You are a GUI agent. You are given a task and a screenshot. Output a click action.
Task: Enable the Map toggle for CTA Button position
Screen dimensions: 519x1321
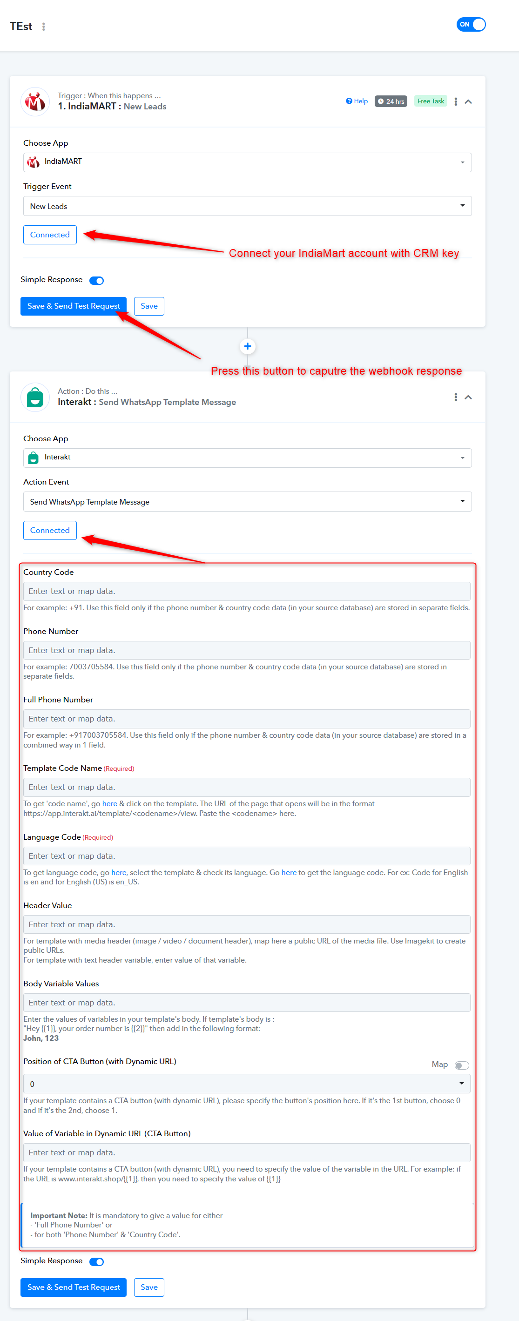[x=462, y=1065]
